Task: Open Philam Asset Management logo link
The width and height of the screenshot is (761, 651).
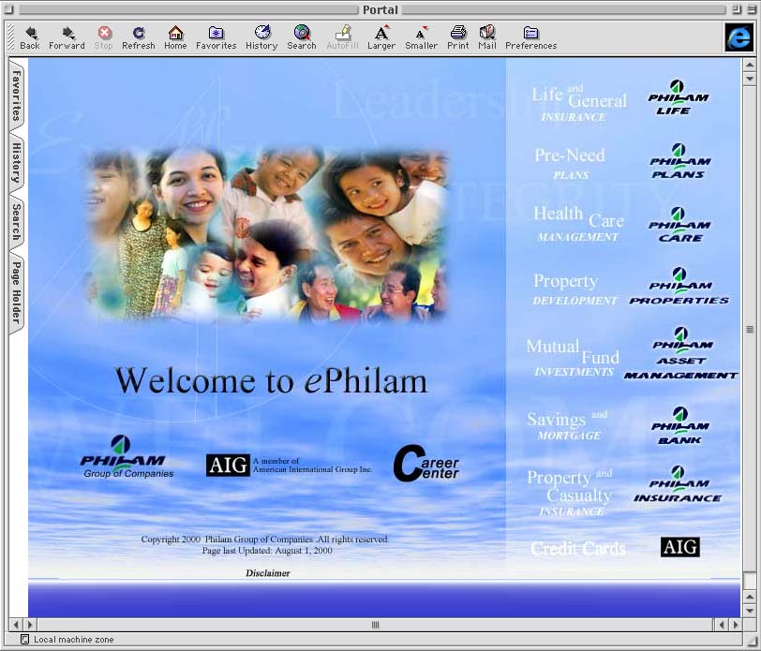Action: [x=681, y=353]
